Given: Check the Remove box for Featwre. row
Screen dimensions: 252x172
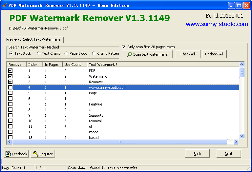Looking at the screenshot, I should (10, 104).
